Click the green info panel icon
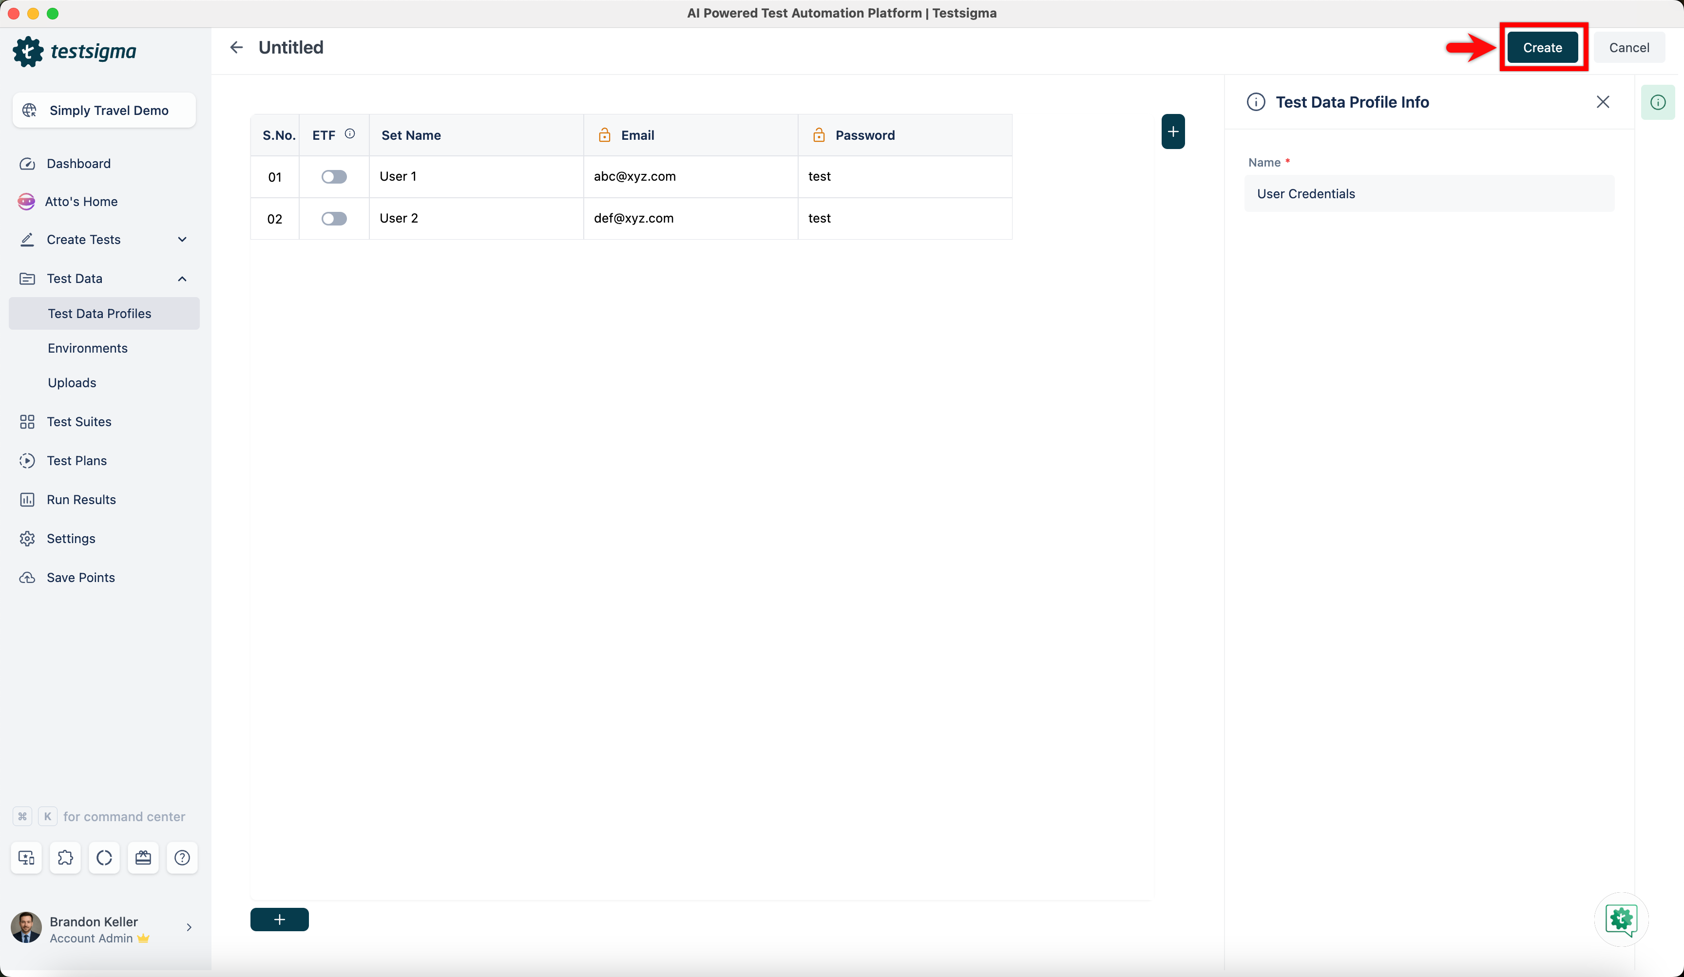This screenshot has height=977, width=1684. [x=1657, y=102]
